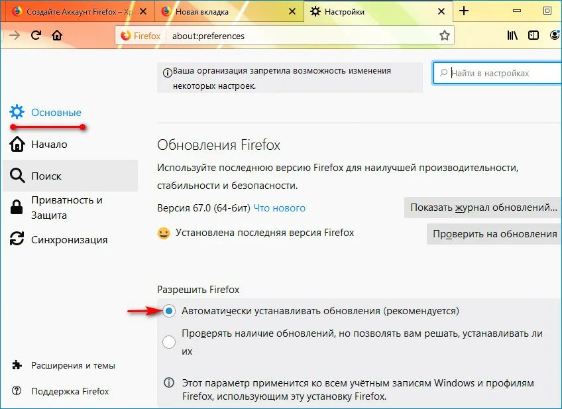Open the Library bookshelf icon

pyautogui.click(x=512, y=35)
